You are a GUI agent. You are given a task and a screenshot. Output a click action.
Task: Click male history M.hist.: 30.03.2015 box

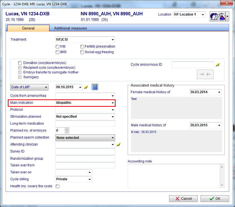click(x=176, y=141)
